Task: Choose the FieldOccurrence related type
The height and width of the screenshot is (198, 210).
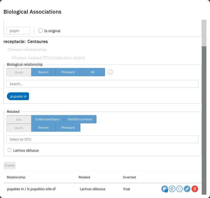Action: 80,119
